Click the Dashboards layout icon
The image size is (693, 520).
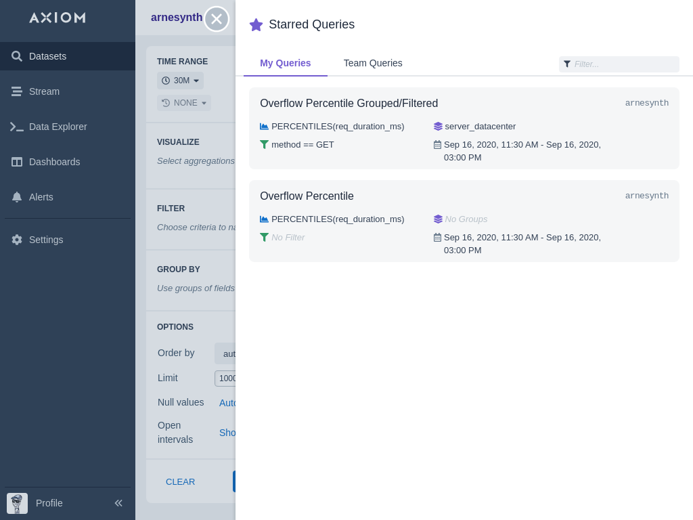(x=17, y=162)
